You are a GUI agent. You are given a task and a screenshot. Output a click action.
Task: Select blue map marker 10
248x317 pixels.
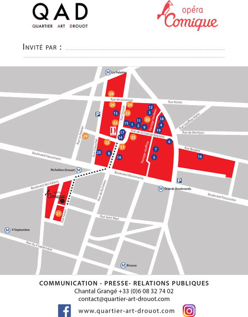119,157
